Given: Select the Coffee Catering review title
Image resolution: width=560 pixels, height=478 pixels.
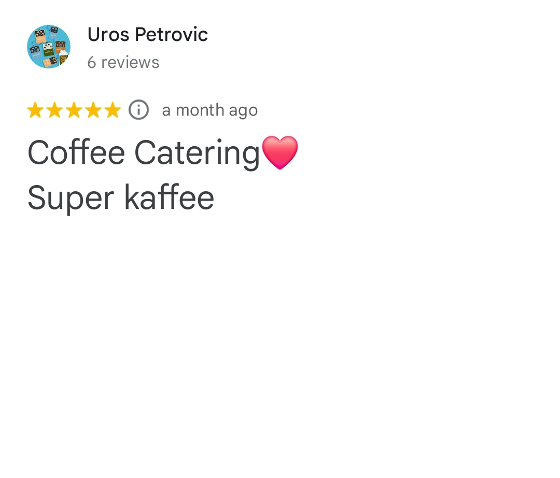Looking at the screenshot, I should click(x=144, y=152).
